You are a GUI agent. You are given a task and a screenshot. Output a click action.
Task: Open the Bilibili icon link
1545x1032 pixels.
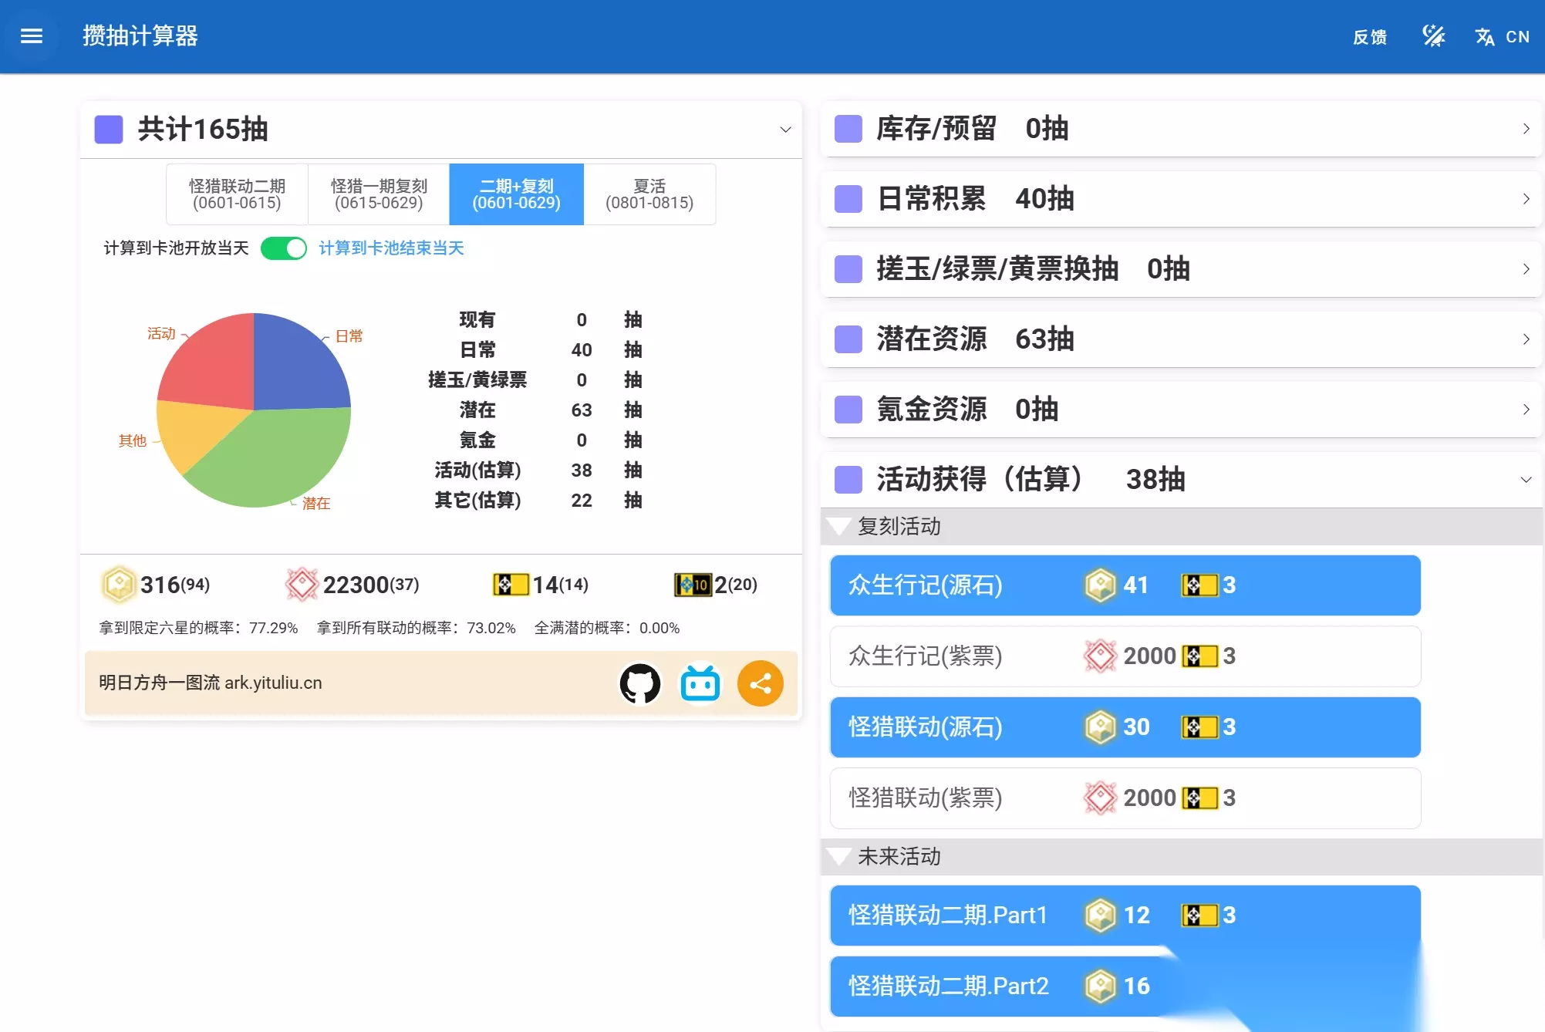(700, 683)
